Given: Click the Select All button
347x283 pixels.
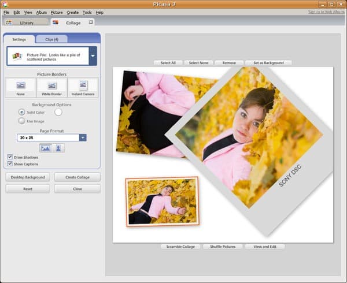Looking at the screenshot, I should point(168,63).
